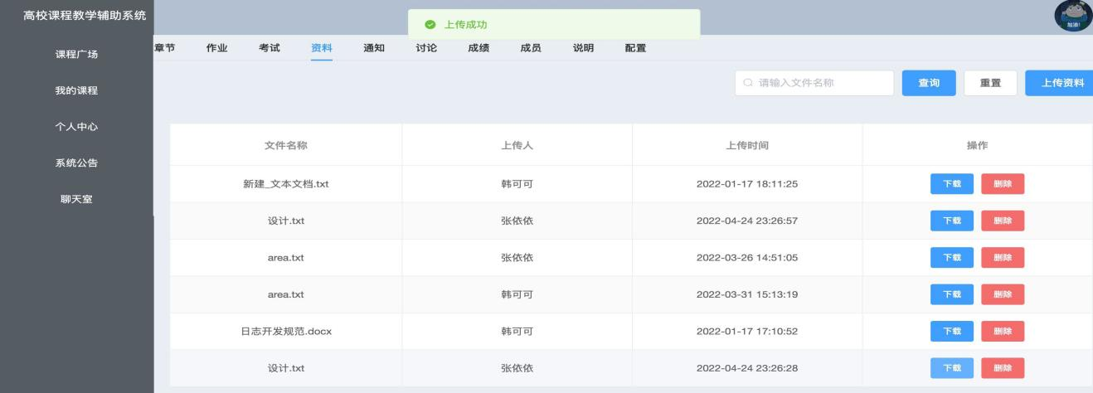Open 个人中心 from the sidebar

76,126
